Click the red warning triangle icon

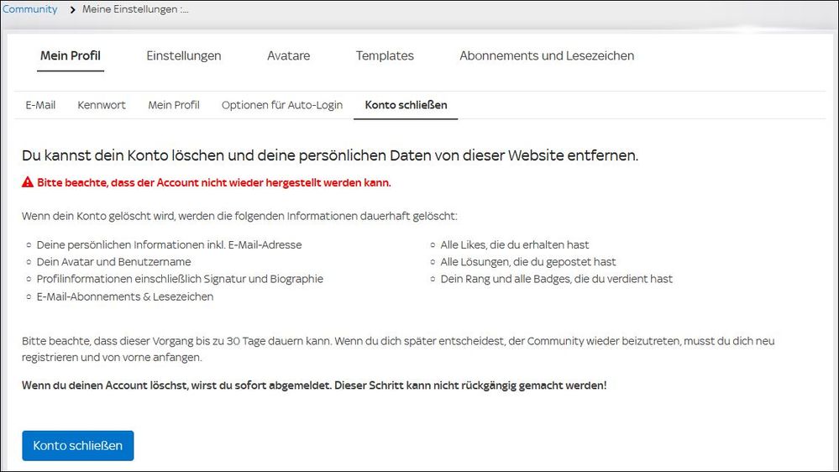[x=28, y=182]
